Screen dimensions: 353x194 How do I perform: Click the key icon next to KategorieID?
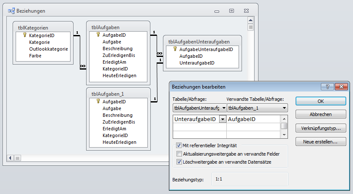coord(25,35)
